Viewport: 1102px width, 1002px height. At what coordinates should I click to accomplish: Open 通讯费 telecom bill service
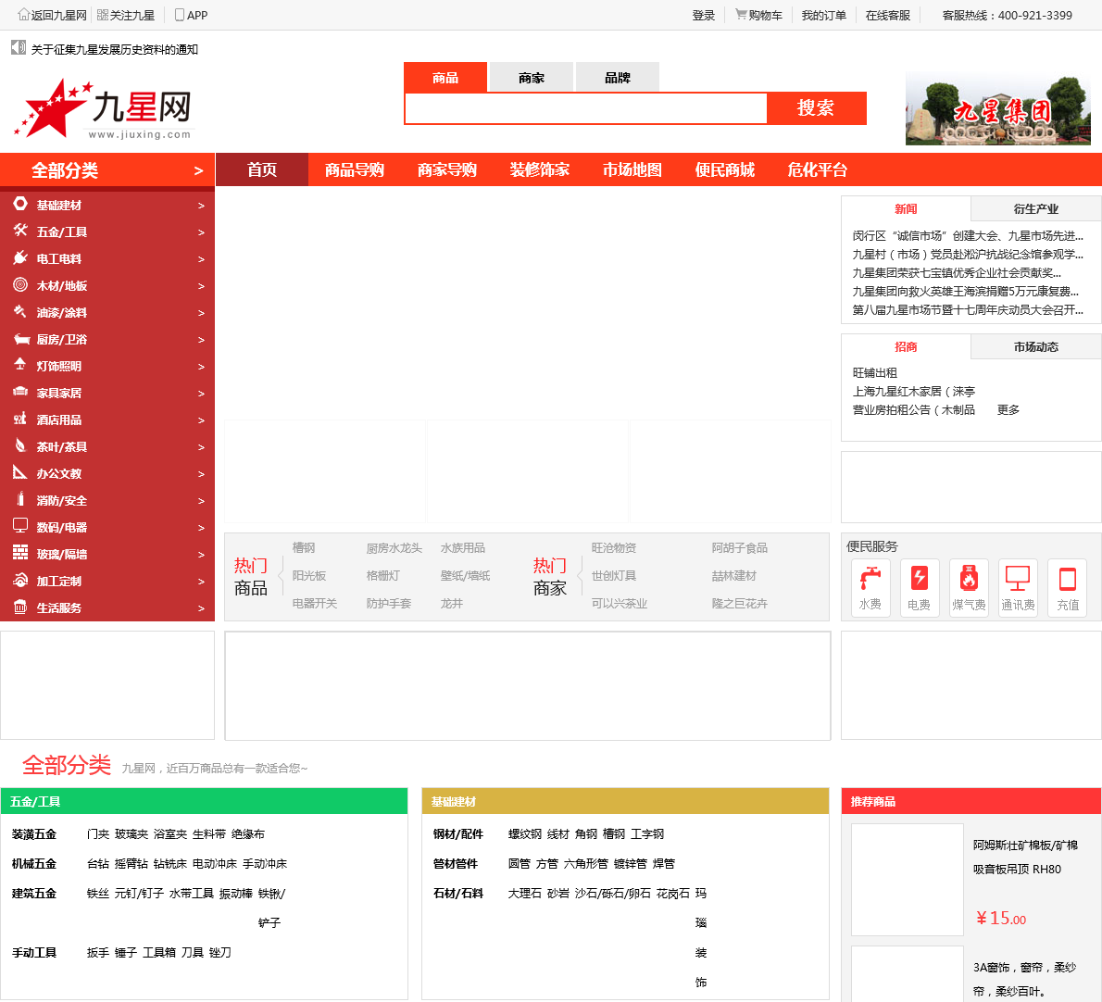1018,587
